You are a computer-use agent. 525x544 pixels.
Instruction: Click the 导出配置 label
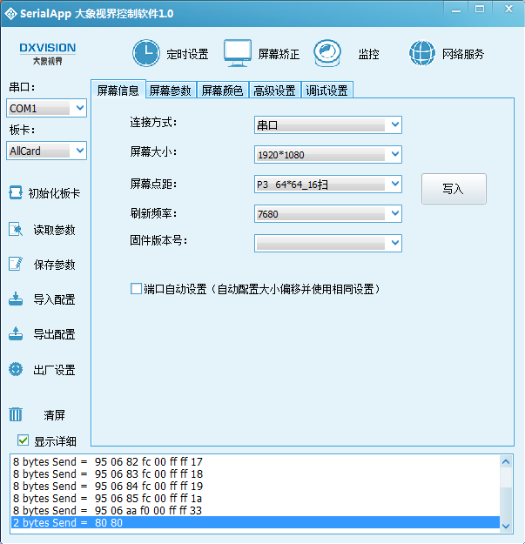[55, 334]
